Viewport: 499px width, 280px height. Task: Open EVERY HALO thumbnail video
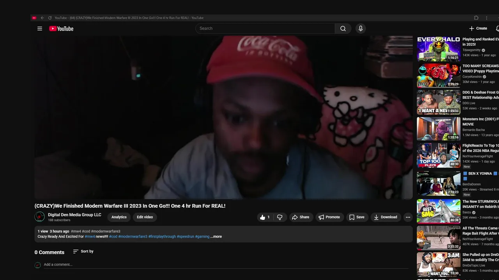pos(439,49)
